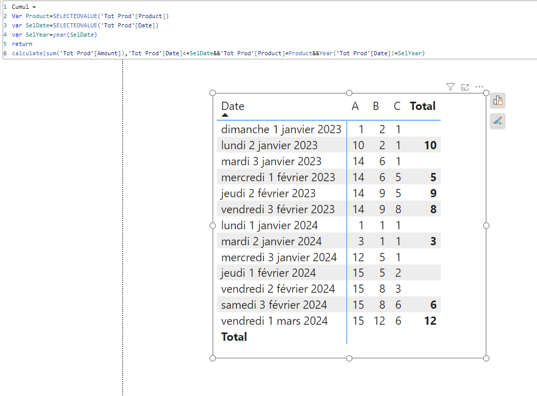The height and width of the screenshot is (396, 537).
Task: Click the right-middle resize handle of the visual
Action: 486,226
